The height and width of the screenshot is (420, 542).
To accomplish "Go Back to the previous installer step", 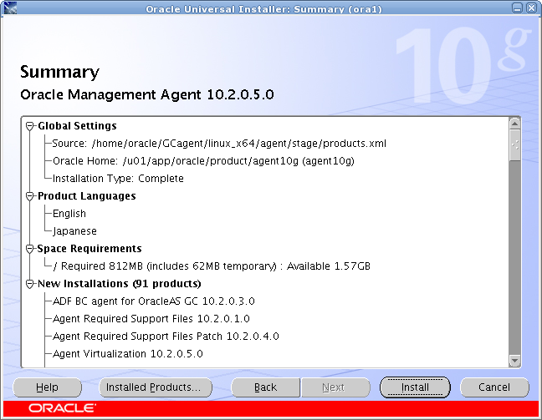I will pyautogui.click(x=265, y=387).
